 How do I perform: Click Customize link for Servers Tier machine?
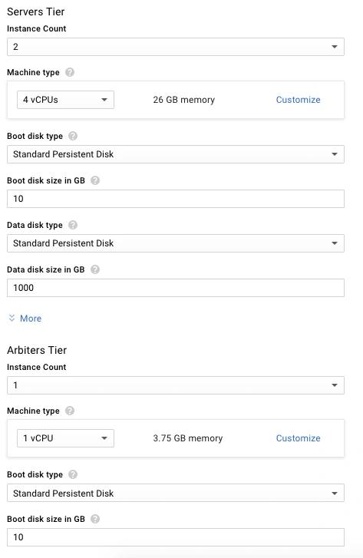(x=299, y=100)
